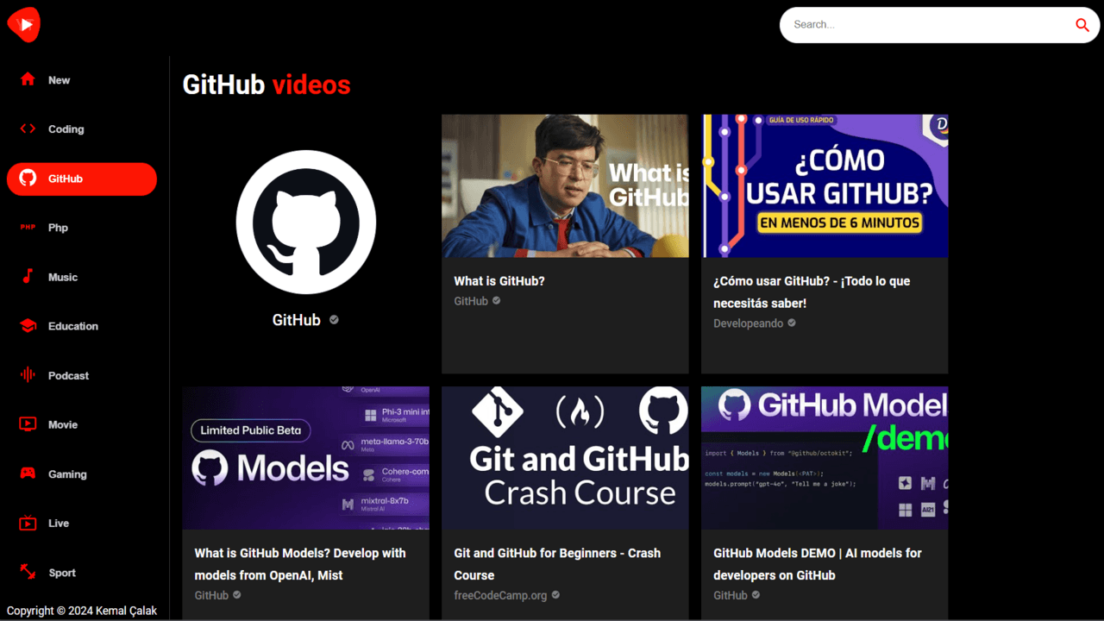Click the 'What is GitHub?' video title
This screenshot has height=621, width=1104.
point(499,281)
